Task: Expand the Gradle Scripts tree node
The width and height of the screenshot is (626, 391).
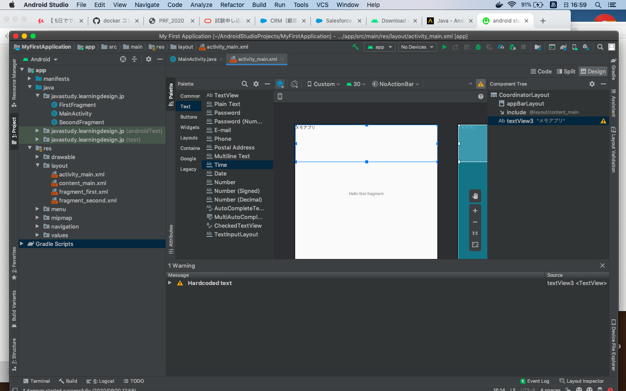Action: (x=22, y=244)
